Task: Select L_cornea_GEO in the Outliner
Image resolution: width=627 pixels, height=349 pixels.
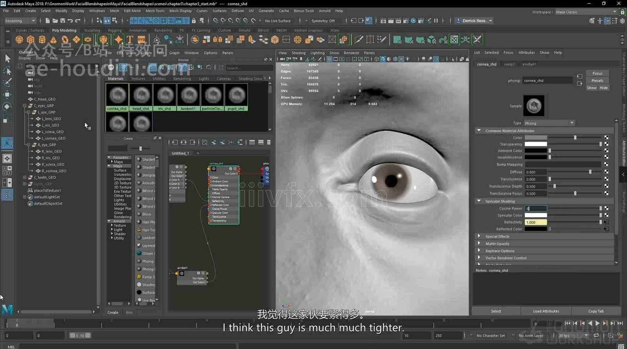Action: pos(53,138)
